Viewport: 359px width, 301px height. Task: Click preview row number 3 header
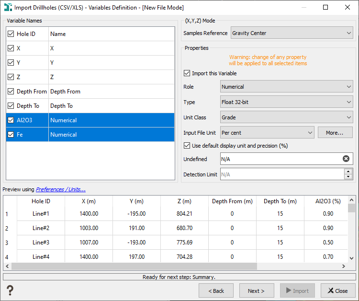(x=11, y=243)
